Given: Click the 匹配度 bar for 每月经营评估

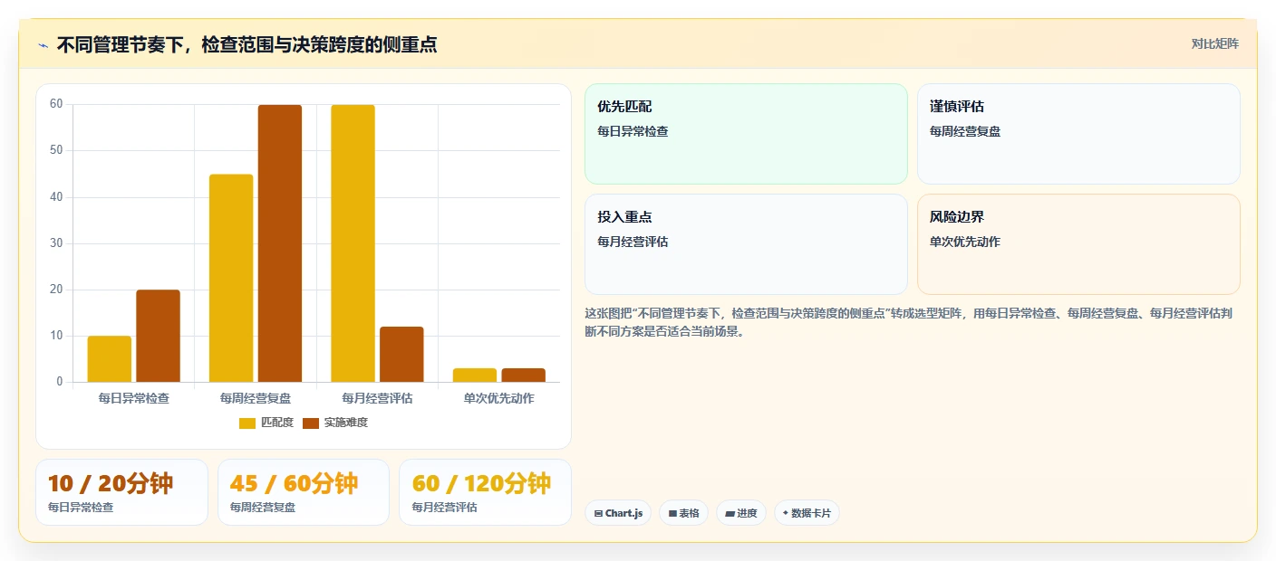Looking at the screenshot, I should pos(353,243).
